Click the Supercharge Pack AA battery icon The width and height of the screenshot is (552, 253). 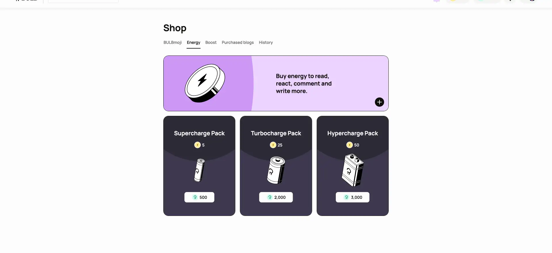pos(199,170)
